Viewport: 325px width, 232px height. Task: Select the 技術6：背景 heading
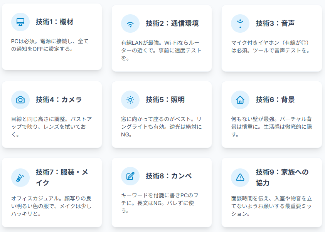275,100
